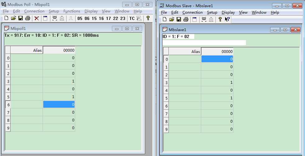Select function 16 in Modbus Poll toolbar
The width and height of the screenshot is (305, 156).
(x=101, y=18)
